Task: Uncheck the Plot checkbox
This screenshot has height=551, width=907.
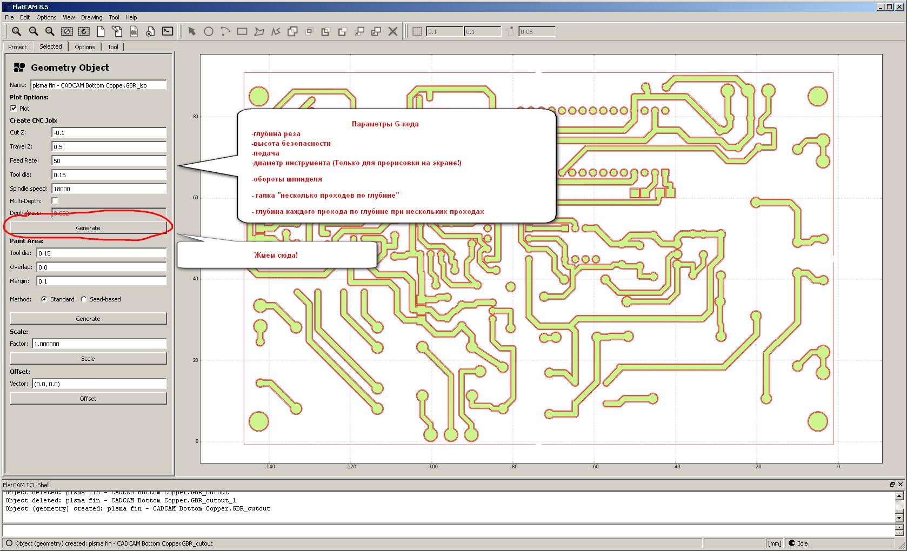Action: pos(14,108)
